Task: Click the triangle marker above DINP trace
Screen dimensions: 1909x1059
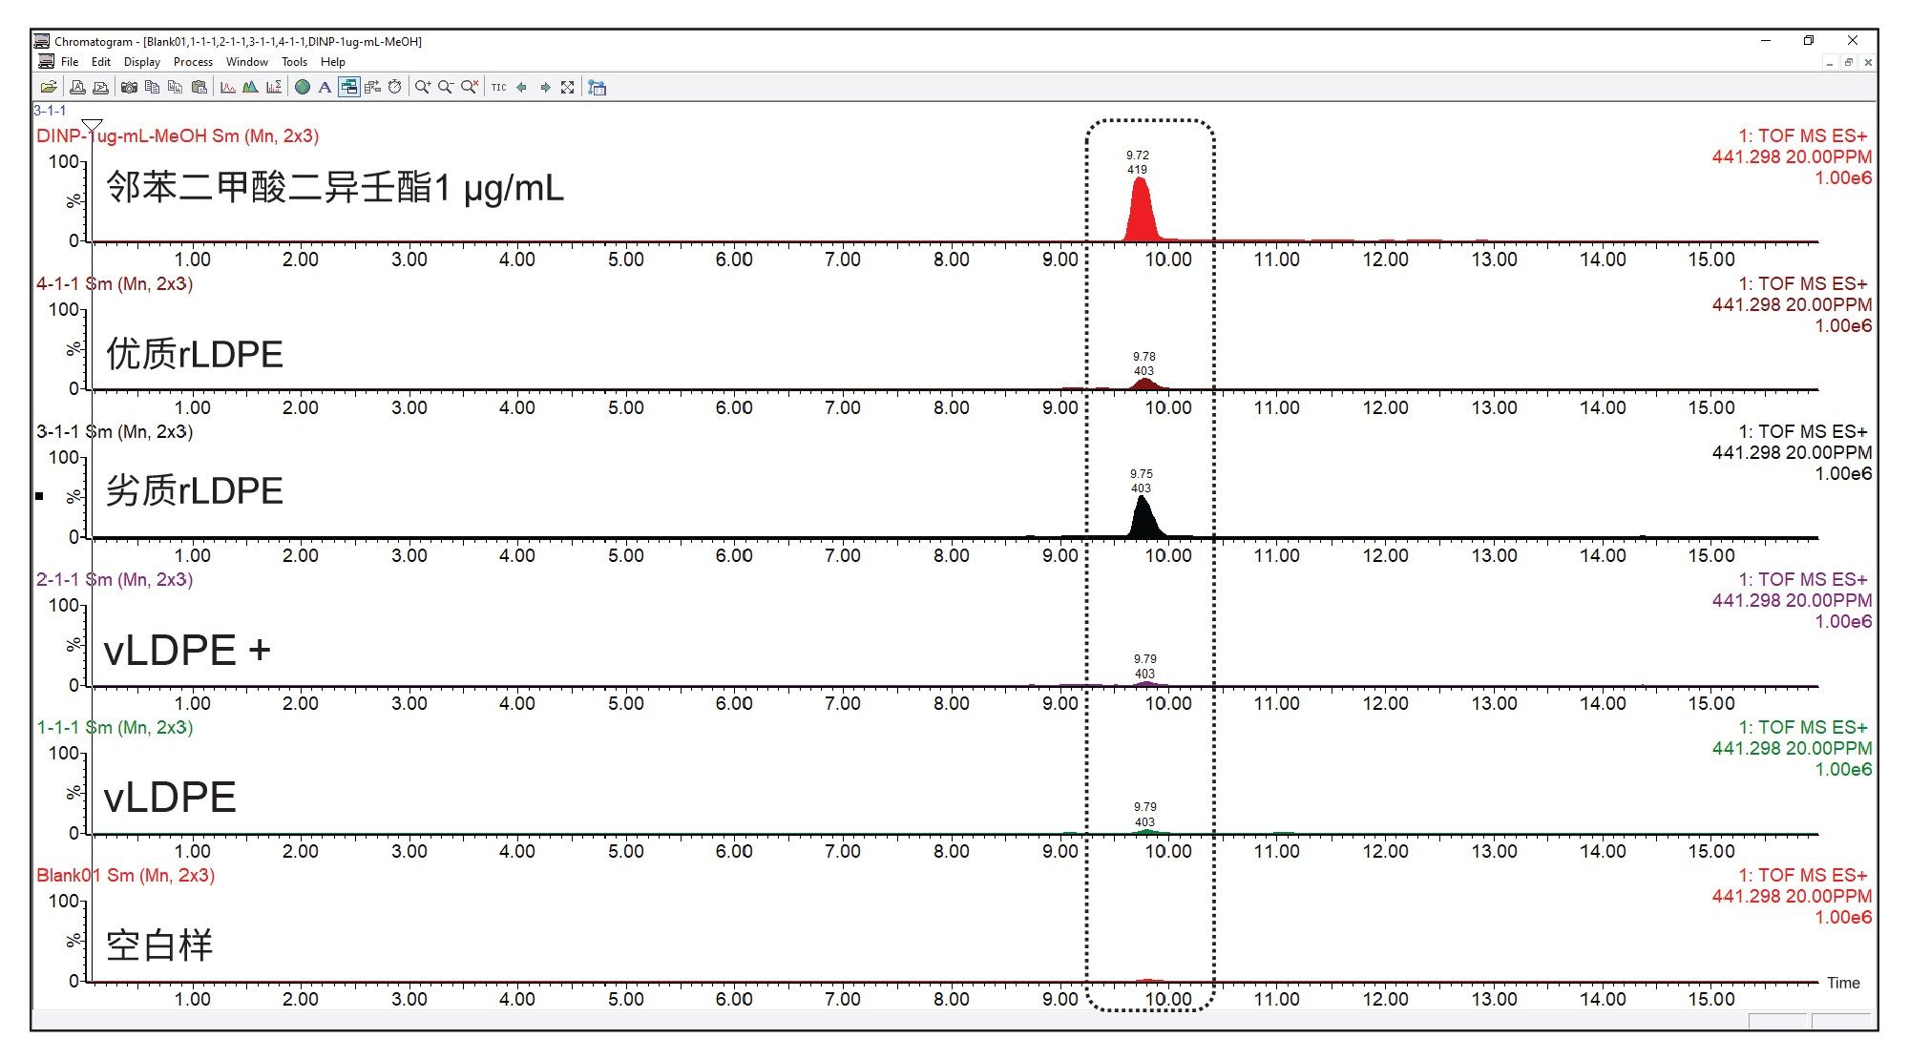Action: click(x=92, y=126)
